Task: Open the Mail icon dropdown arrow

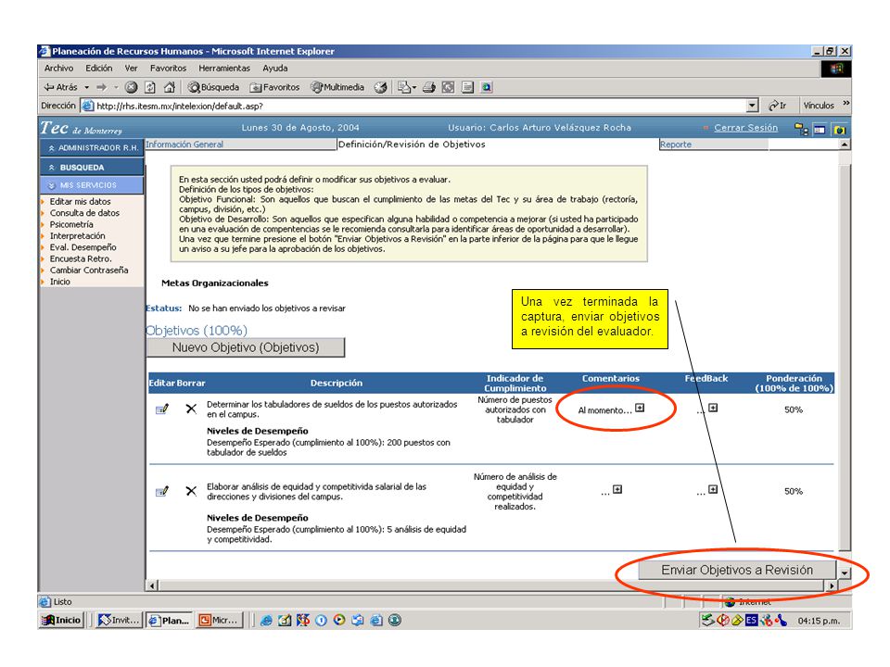Action: click(x=414, y=88)
